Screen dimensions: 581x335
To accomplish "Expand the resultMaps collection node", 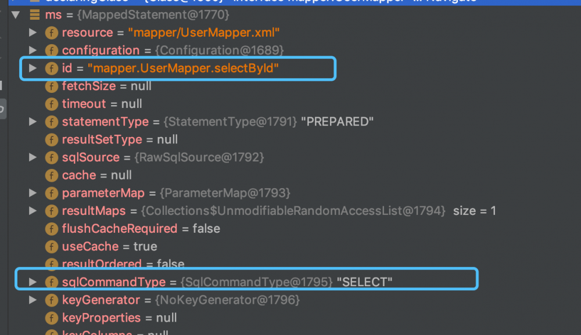I will point(33,211).
